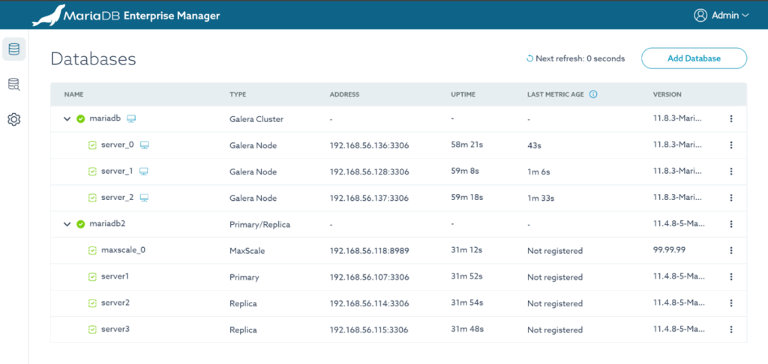Select the server_1 node name
The image size is (768, 364).
(x=117, y=172)
